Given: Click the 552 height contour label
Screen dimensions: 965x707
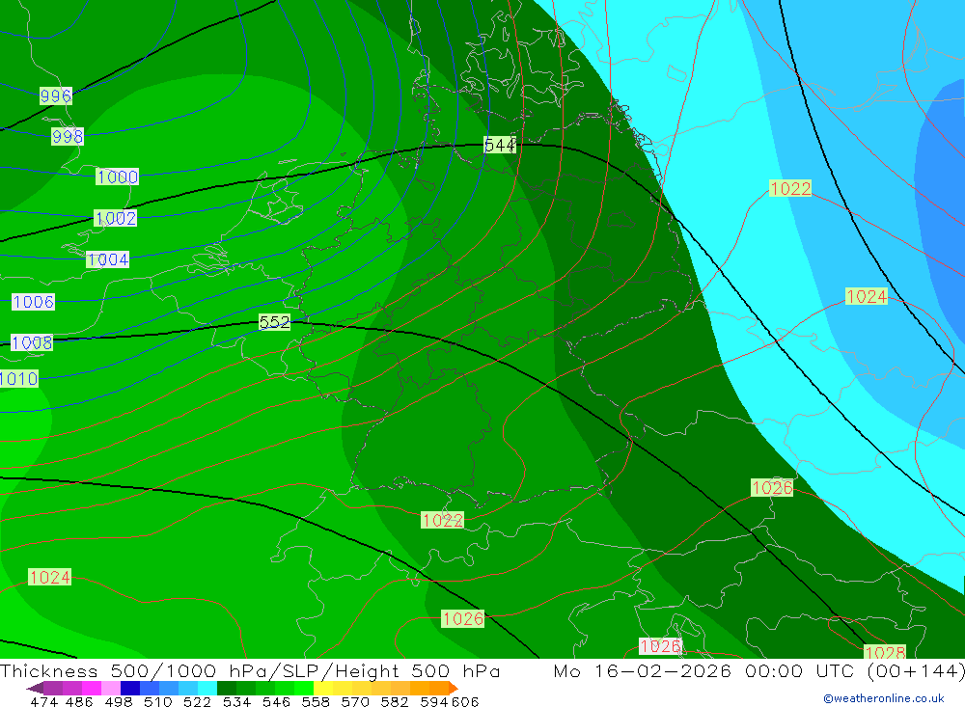Looking at the screenshot, I should click(274, 322).
